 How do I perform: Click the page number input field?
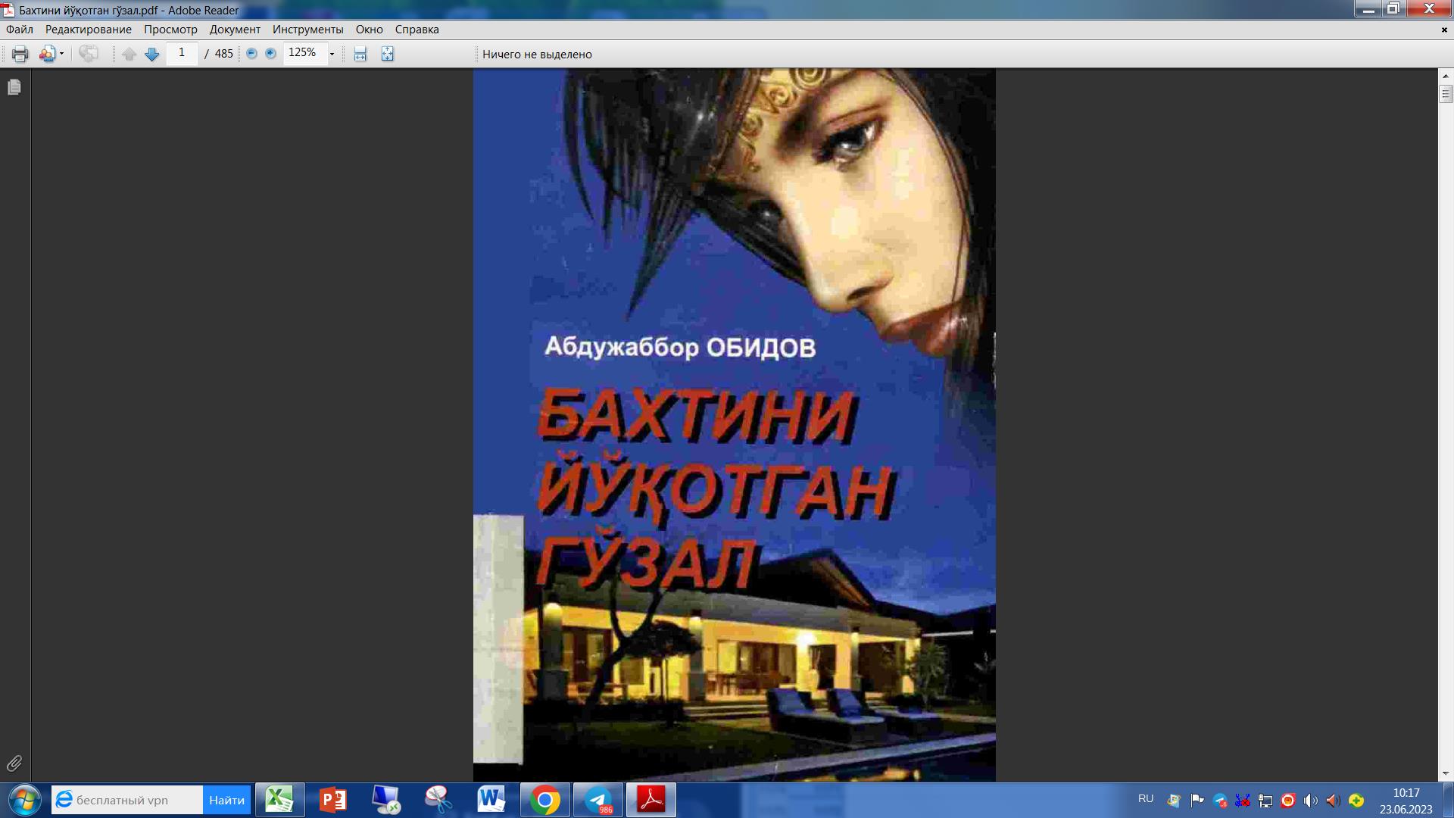click(182, 54)
